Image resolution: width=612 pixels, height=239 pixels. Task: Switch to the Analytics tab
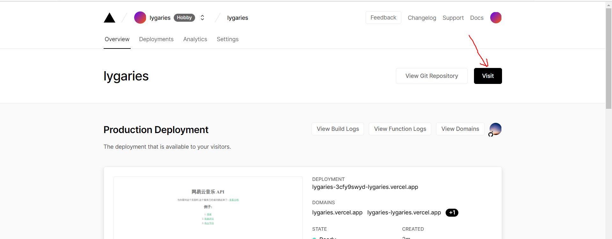(195, 39)
